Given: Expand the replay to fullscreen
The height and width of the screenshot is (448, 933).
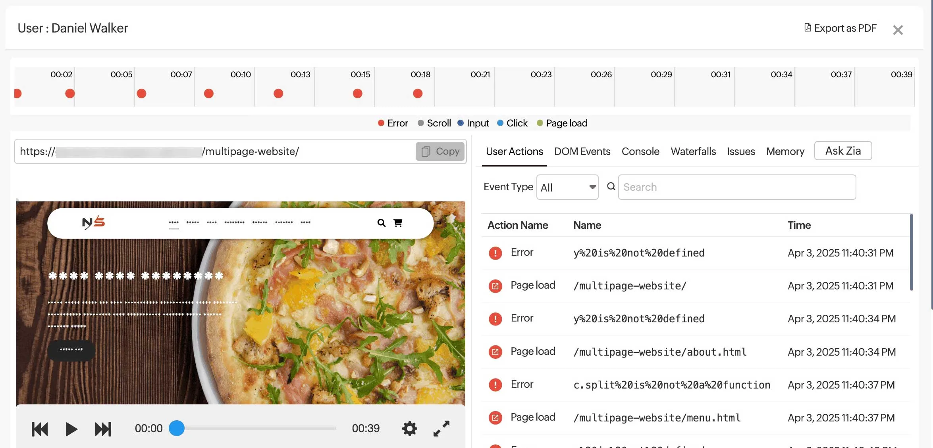Looking at the screenshot, I should 441,429.
